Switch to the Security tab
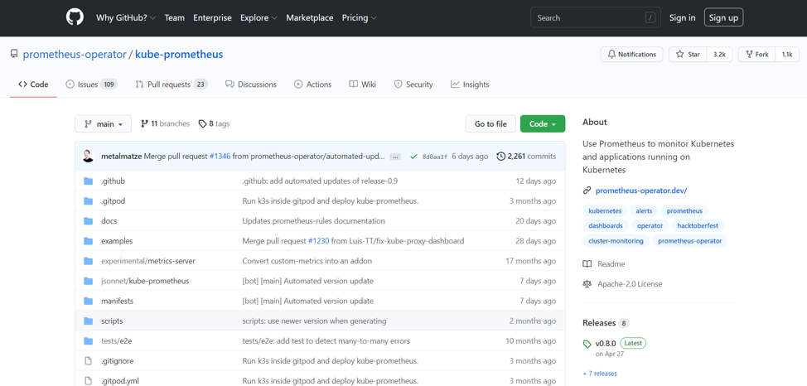 (x=413, y=84)
